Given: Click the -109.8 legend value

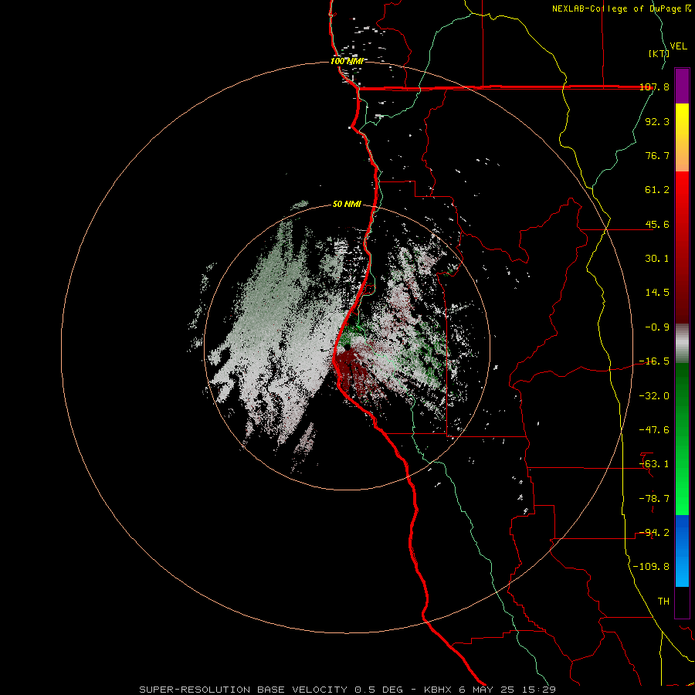Looking at the screenshot, I should 651,567.
